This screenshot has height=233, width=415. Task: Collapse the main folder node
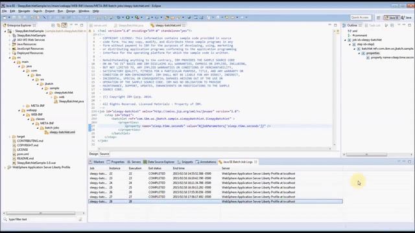click(x=14, y=62)
